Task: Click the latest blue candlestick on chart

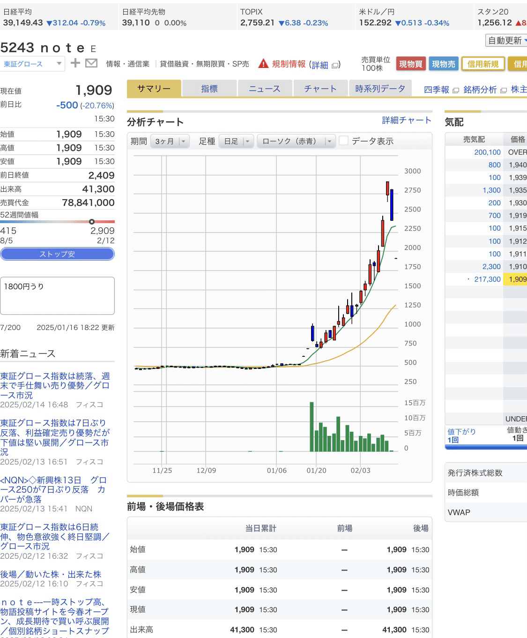Action: [x=392, y=204]
